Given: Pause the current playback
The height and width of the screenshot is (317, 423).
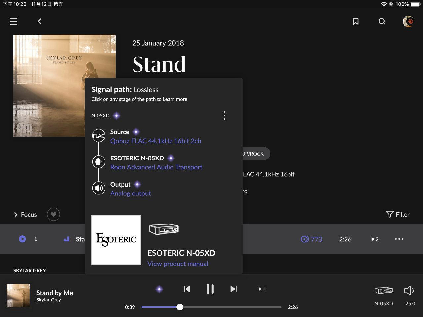Looking at the screenshot, I should click(210, 289).
